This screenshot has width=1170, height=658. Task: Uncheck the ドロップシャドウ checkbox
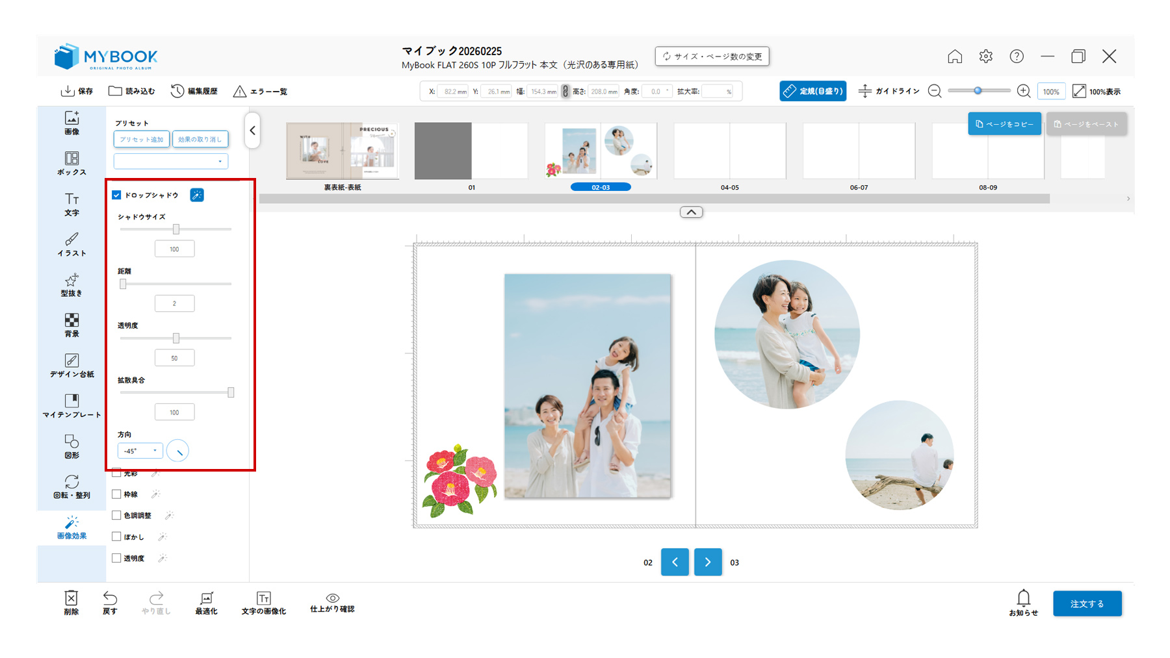tap(117, 195)
